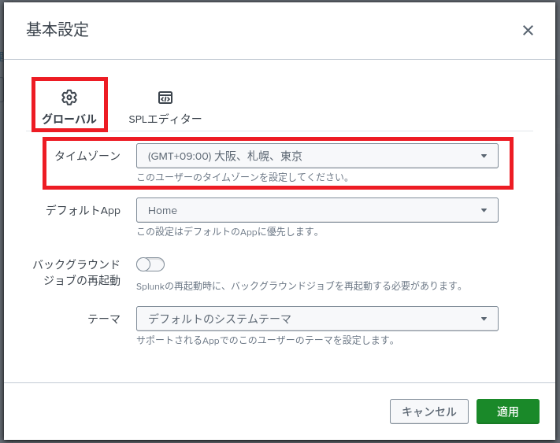Click the green 適用 button

507,412
